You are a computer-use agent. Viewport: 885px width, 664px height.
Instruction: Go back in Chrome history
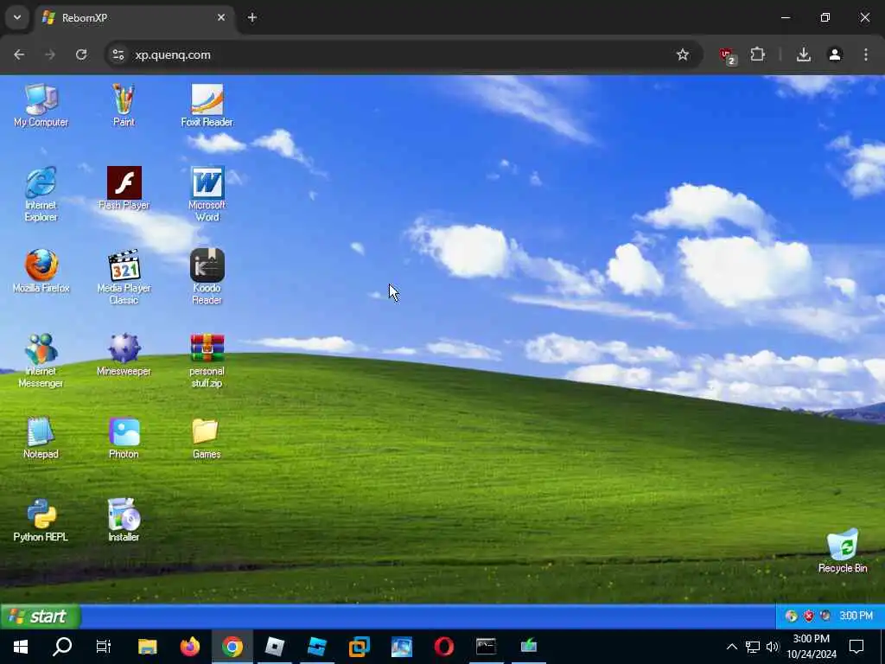19,54
